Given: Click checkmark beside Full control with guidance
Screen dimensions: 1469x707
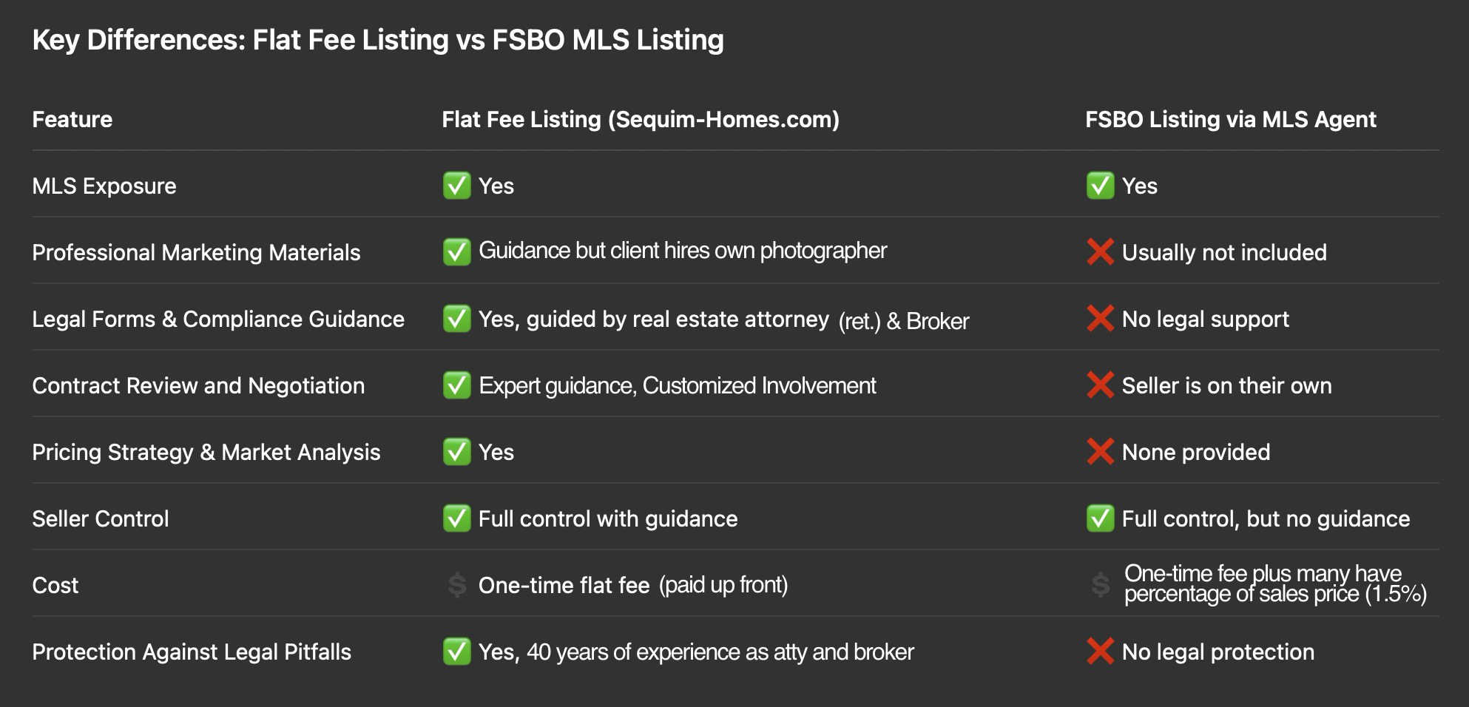Looking at the screenshot, I should pos(456,518).
